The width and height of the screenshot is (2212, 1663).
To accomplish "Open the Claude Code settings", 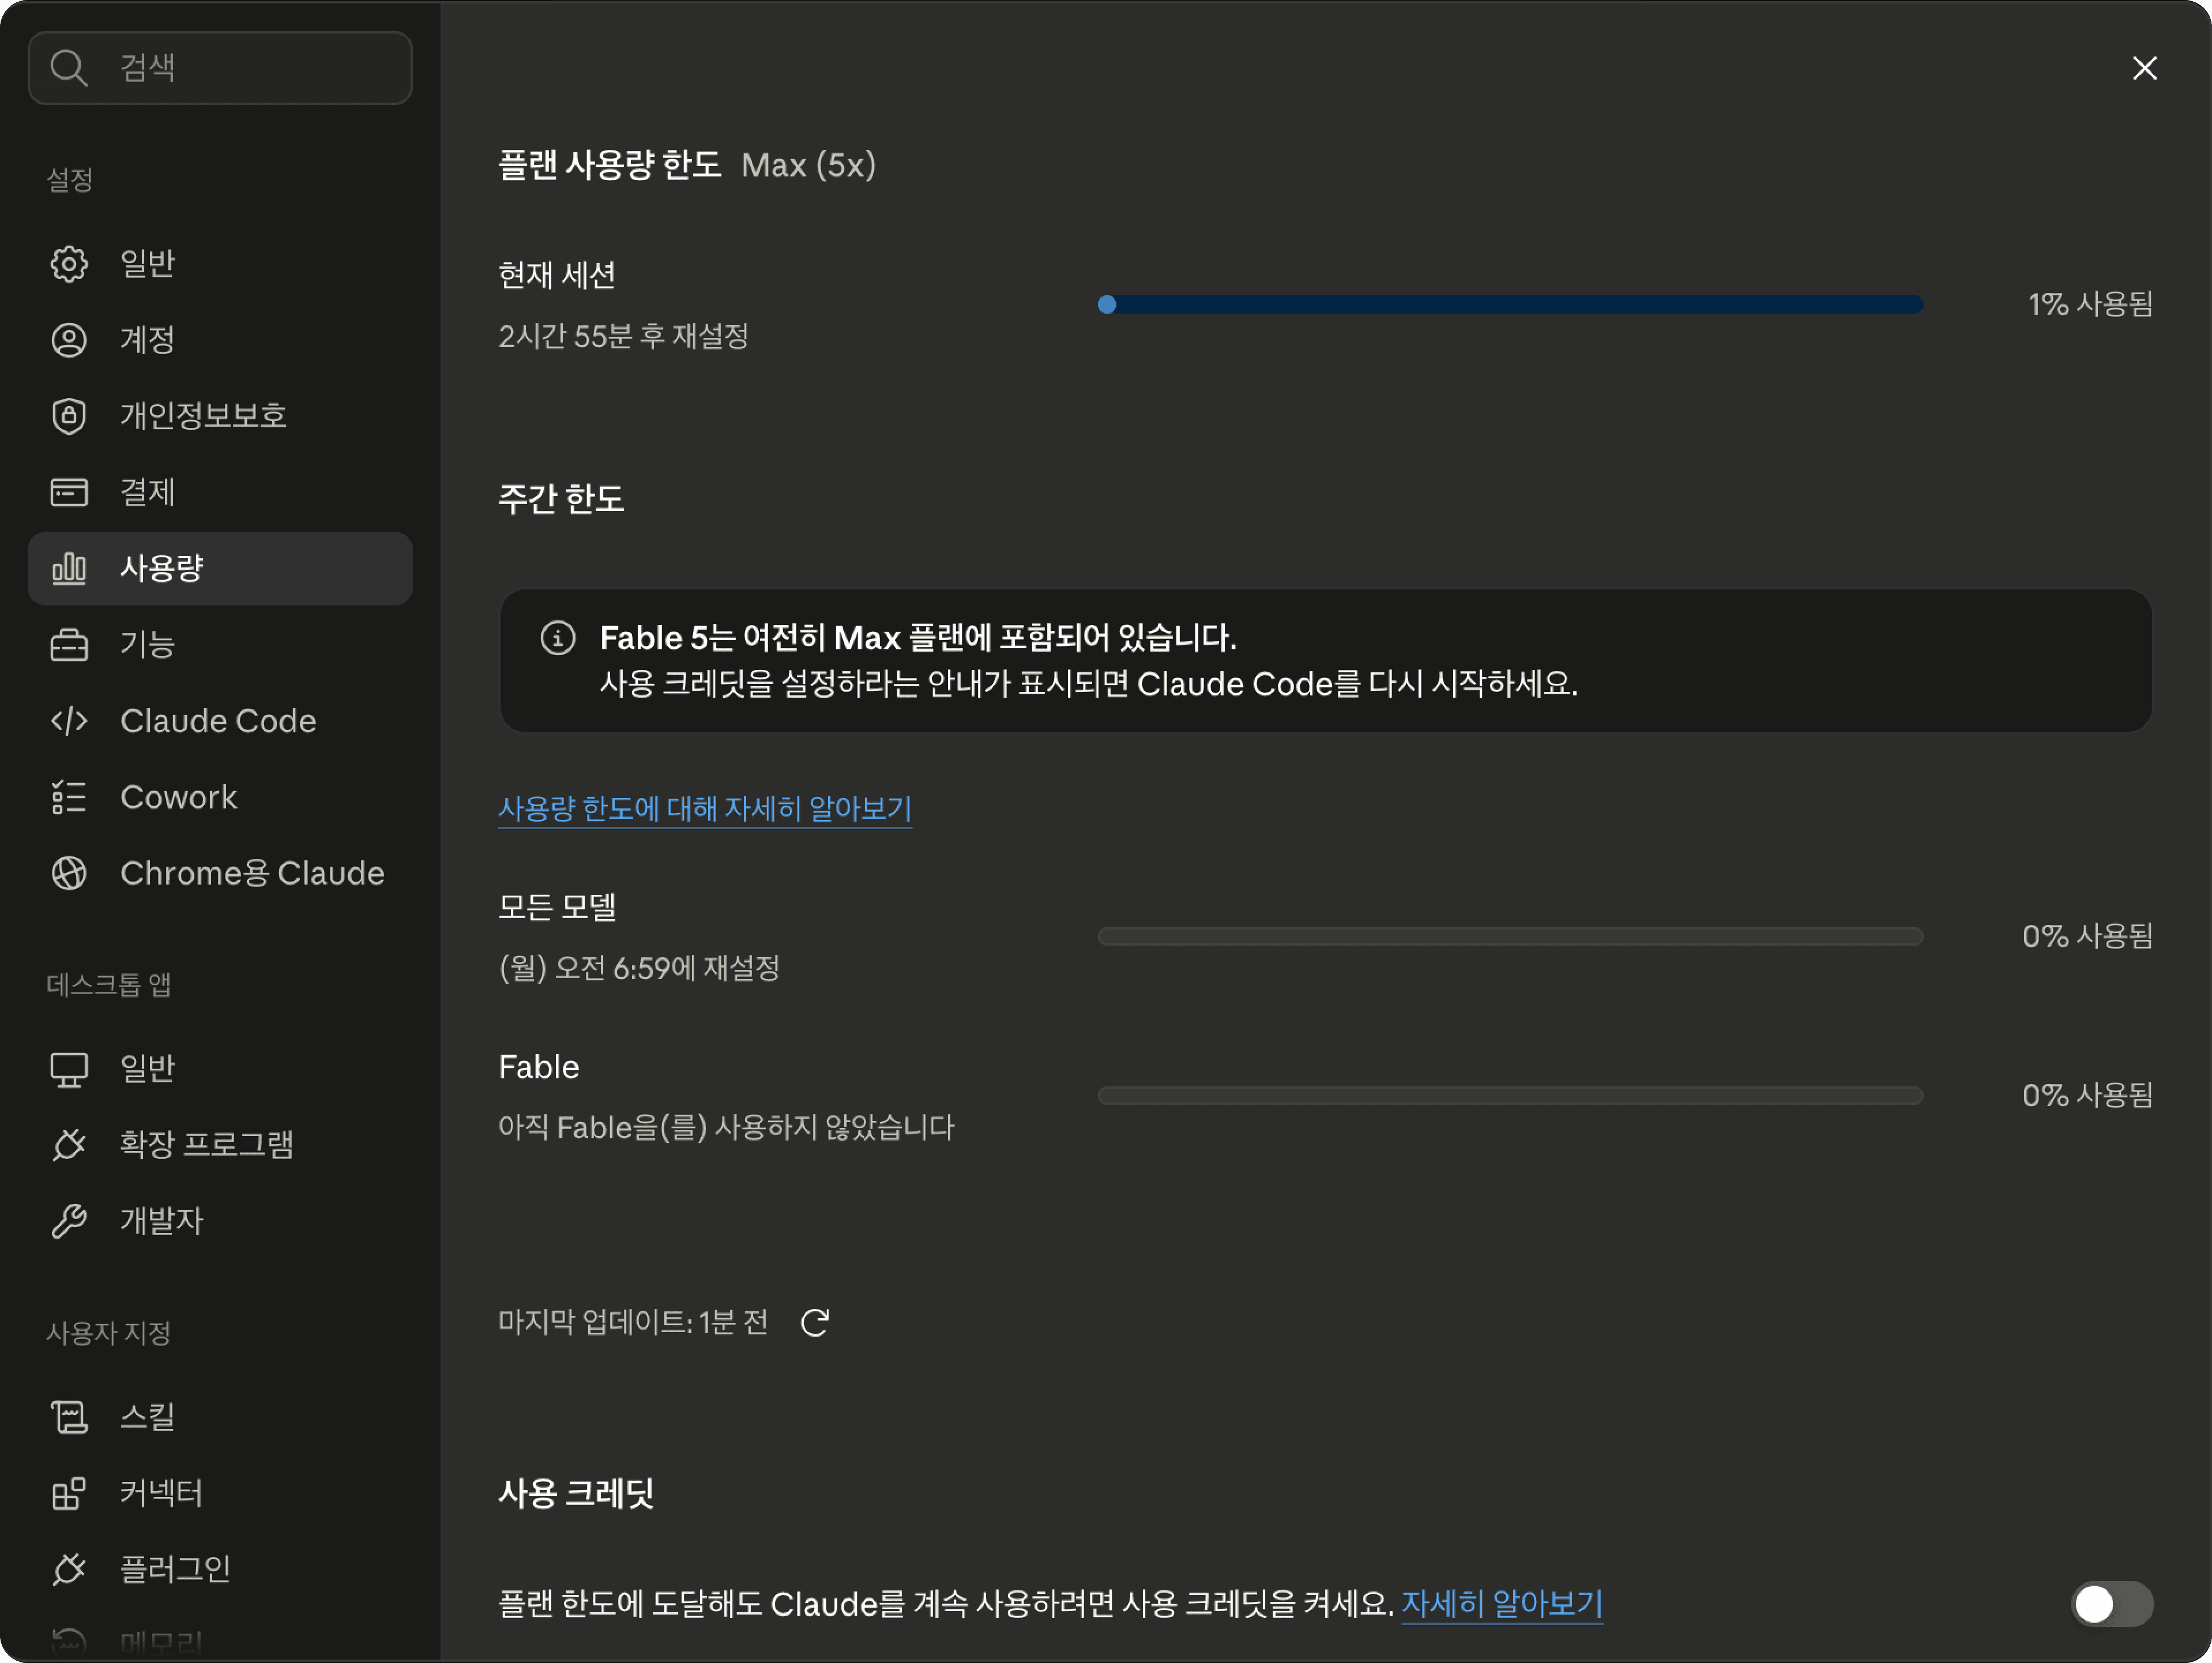I will (220, 721).
